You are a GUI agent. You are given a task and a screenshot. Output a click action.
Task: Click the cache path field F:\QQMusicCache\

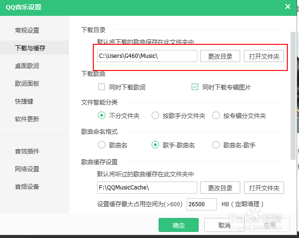coord(147,188)
